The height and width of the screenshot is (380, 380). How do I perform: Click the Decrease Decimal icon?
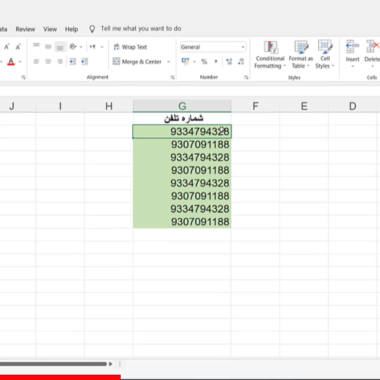tap(241, 62)
